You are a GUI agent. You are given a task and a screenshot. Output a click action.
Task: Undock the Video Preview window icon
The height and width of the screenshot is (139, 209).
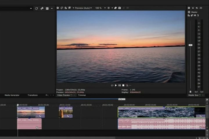click(x=71, y=95)
